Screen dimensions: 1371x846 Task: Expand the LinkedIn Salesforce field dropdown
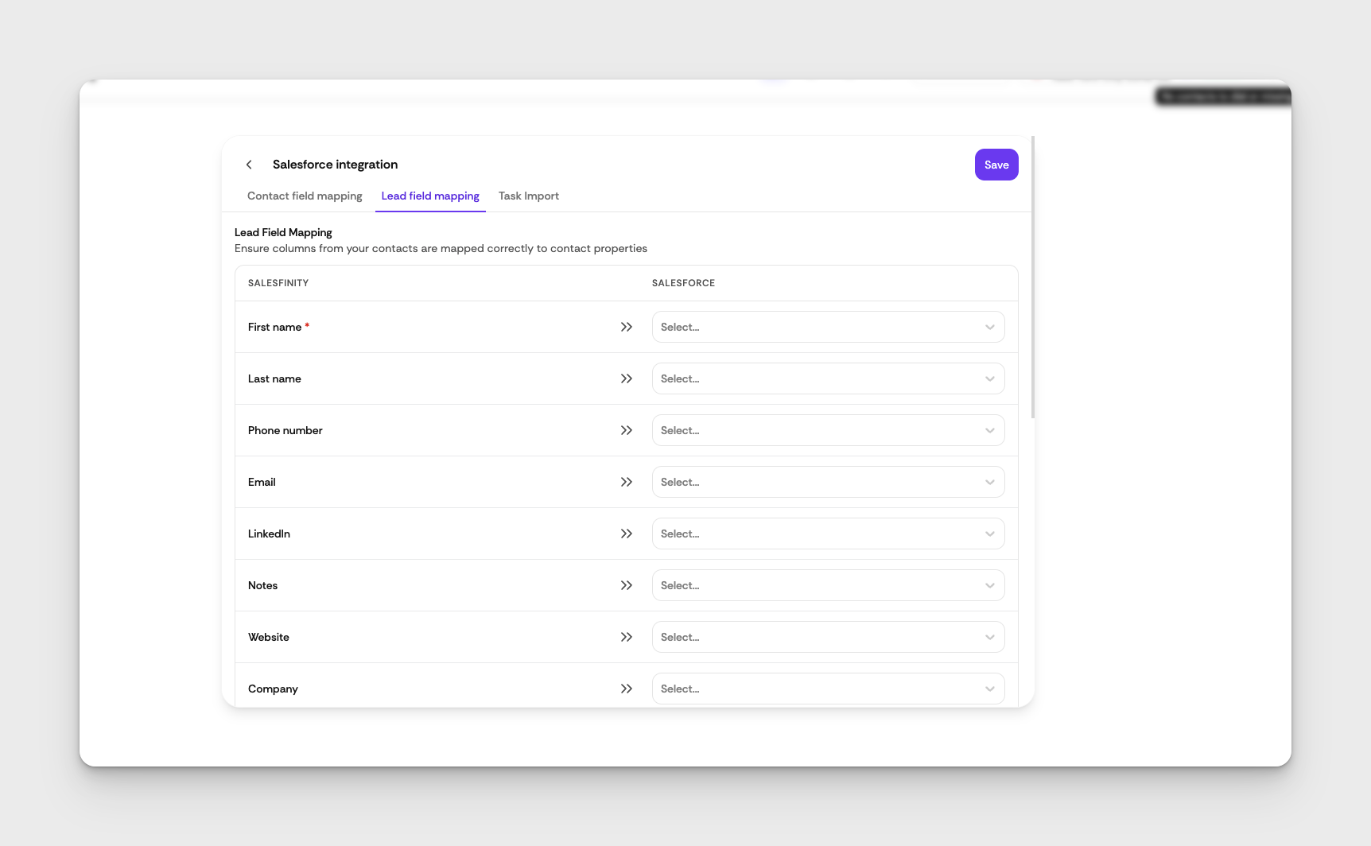tap(828, 534)
